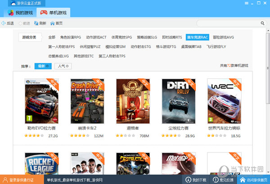
Task: Select the 策略战棋SLG category
Action: pyautogui.click(x=147, y=37)
